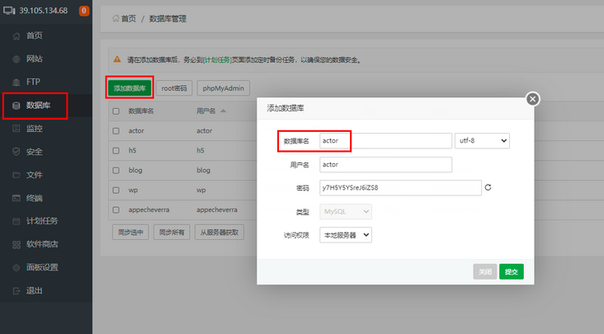Screen dimensions: 604x334
Task: Open the MySQL type dropdown
Action: point(346,212)
